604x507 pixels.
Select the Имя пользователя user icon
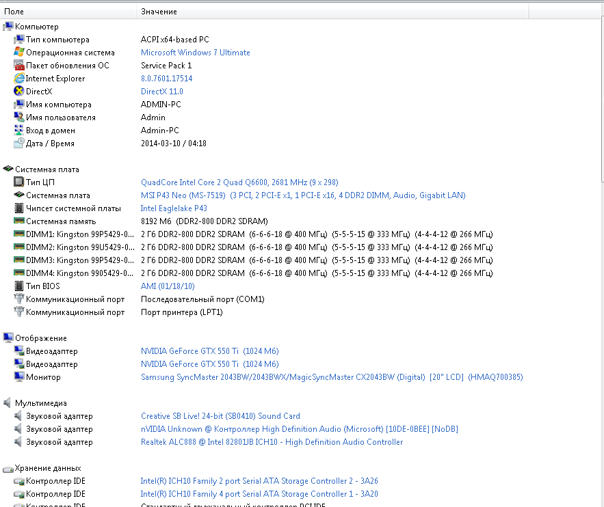pos(19,118)
